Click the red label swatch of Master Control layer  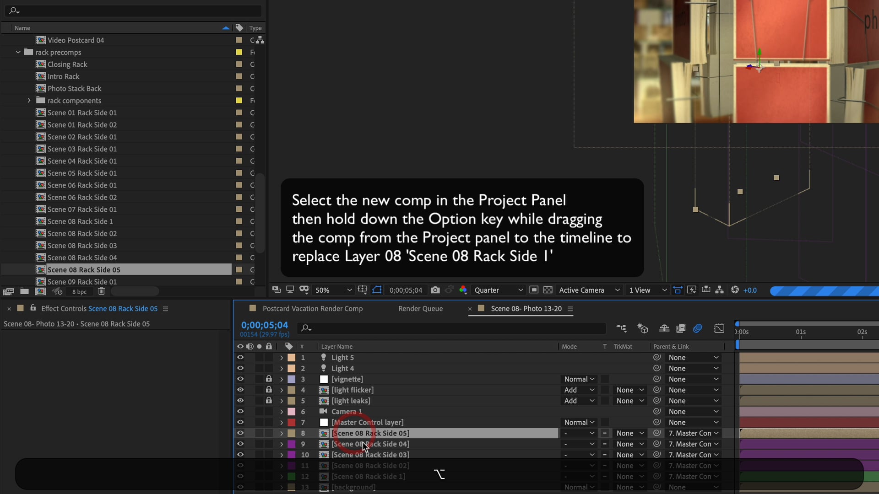click(291, 423)
